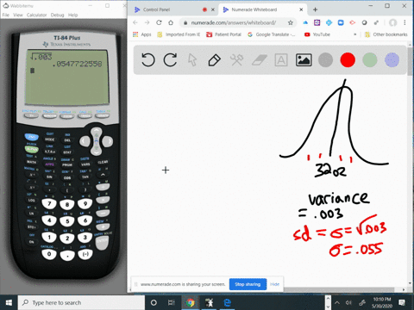Undo the last whiteboard stroke
414x310 pixels.
(x=148, y=60)
